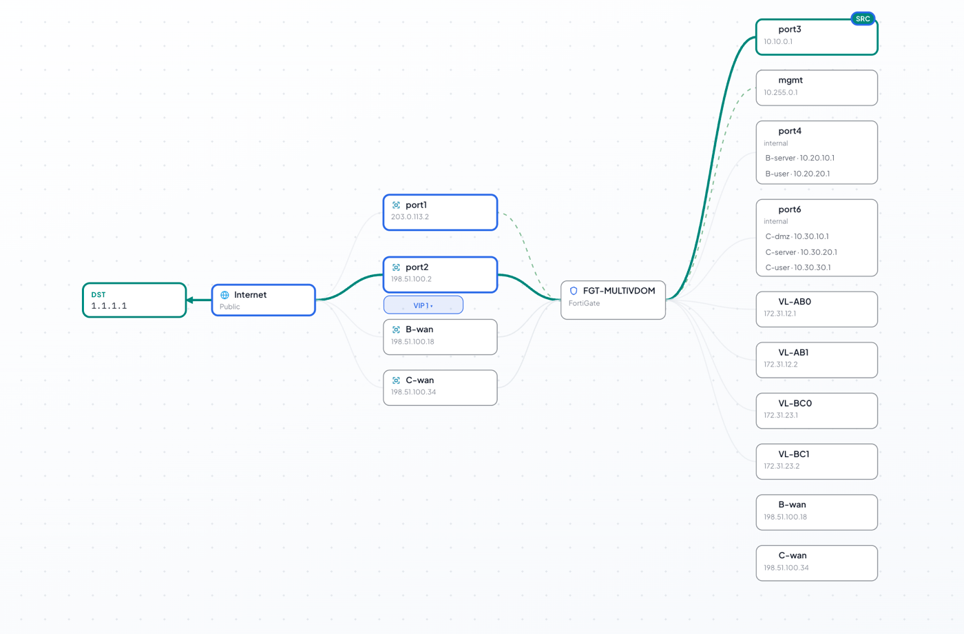
Task: Select the VL-BC1 node
Action: click(x=817, y=462)
